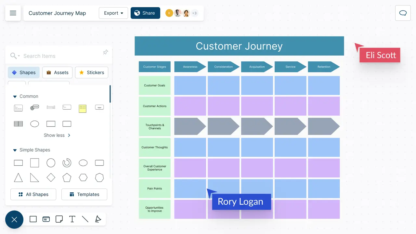Open All Shapes library

point(33,194)
